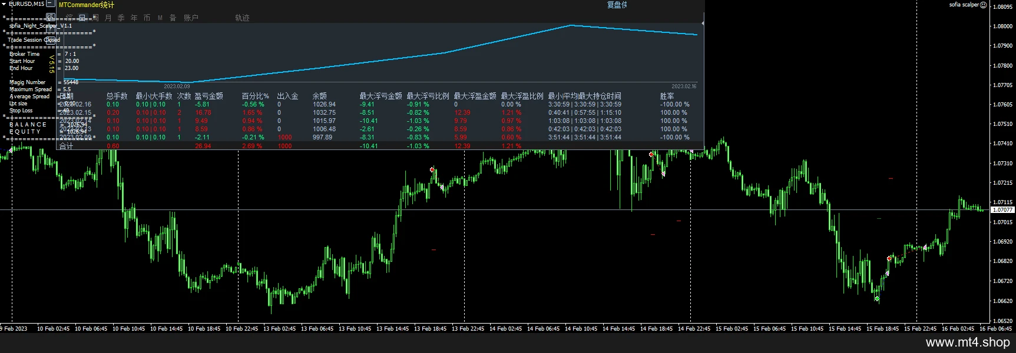Click the 胜率 win rate column header
This screenshot has width=1016, height=353.
pyautogui.click(x=667, y=96)
